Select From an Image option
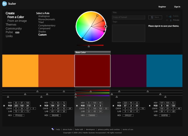Screen dimensions: 188x136 [x=17, y=21]
